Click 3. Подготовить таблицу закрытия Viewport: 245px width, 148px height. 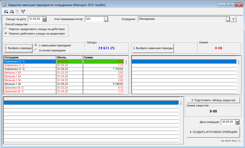[x=213, y=100]
